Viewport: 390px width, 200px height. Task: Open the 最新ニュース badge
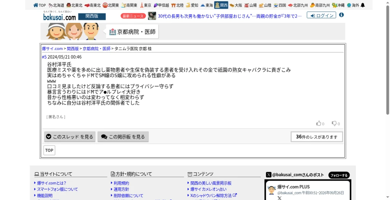133,16
